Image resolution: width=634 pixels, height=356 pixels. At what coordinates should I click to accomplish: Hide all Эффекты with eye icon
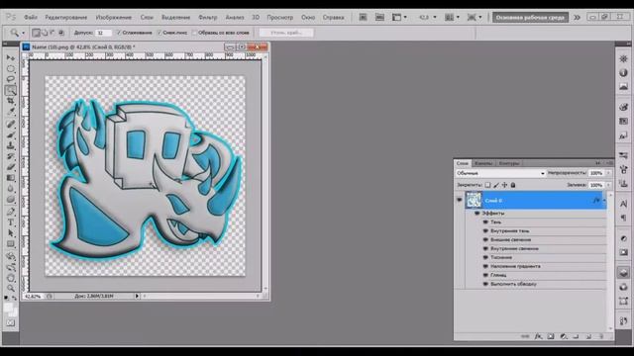click(x=477, y=214)
